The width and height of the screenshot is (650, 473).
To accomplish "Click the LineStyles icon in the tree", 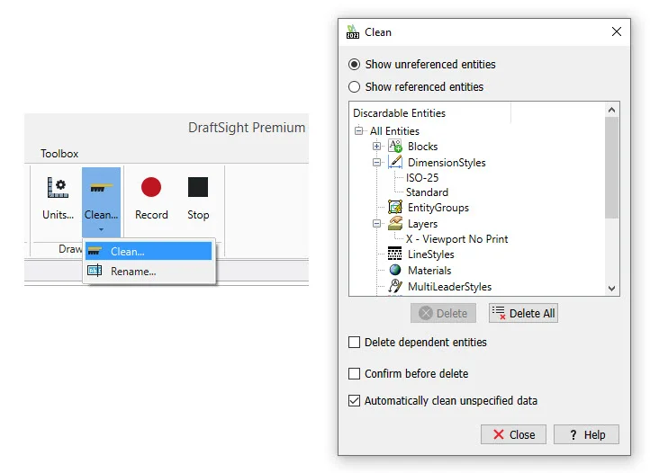I will (394, 253).
